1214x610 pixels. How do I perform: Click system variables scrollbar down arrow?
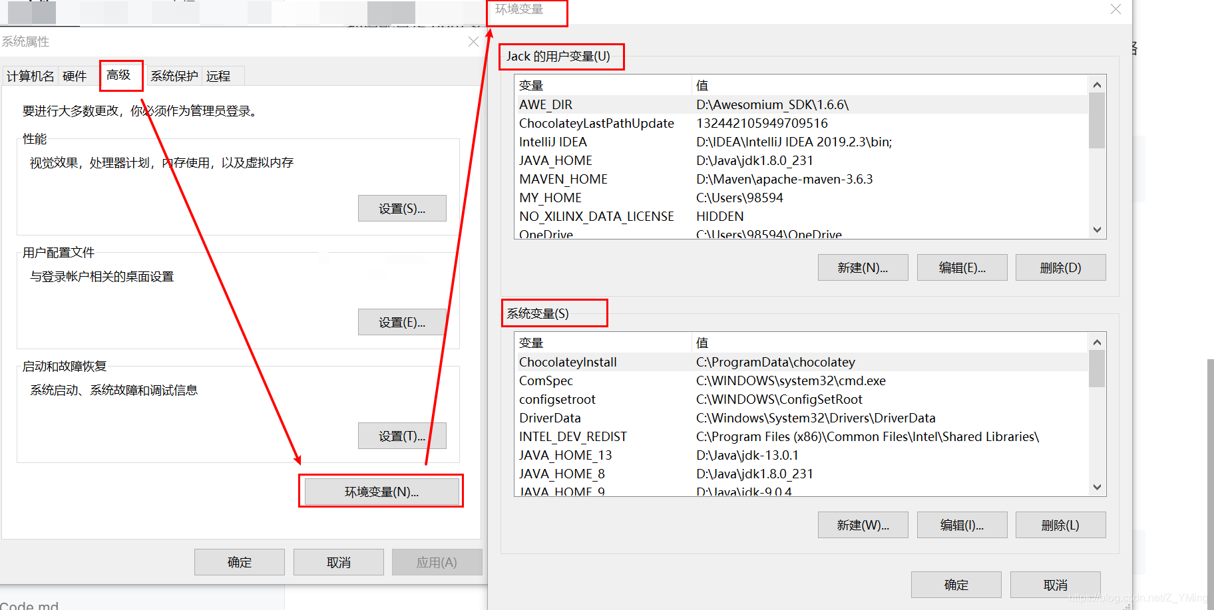point(1097,488)
